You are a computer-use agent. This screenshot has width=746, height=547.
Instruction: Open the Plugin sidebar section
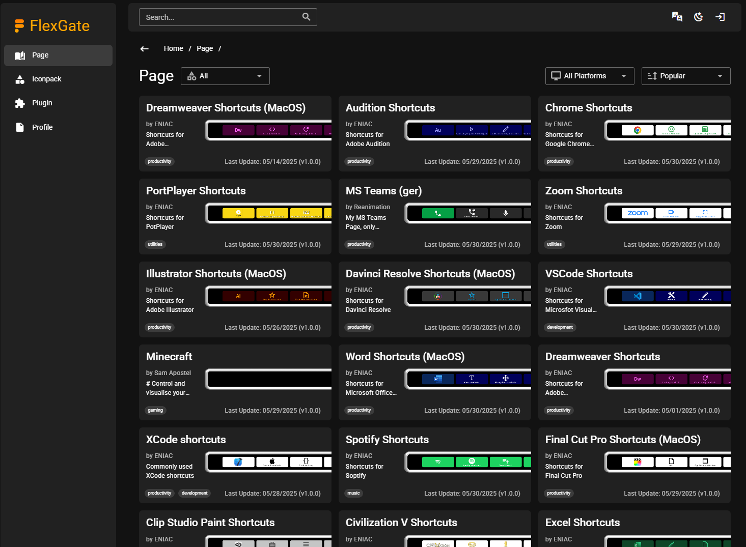(42, 103)
